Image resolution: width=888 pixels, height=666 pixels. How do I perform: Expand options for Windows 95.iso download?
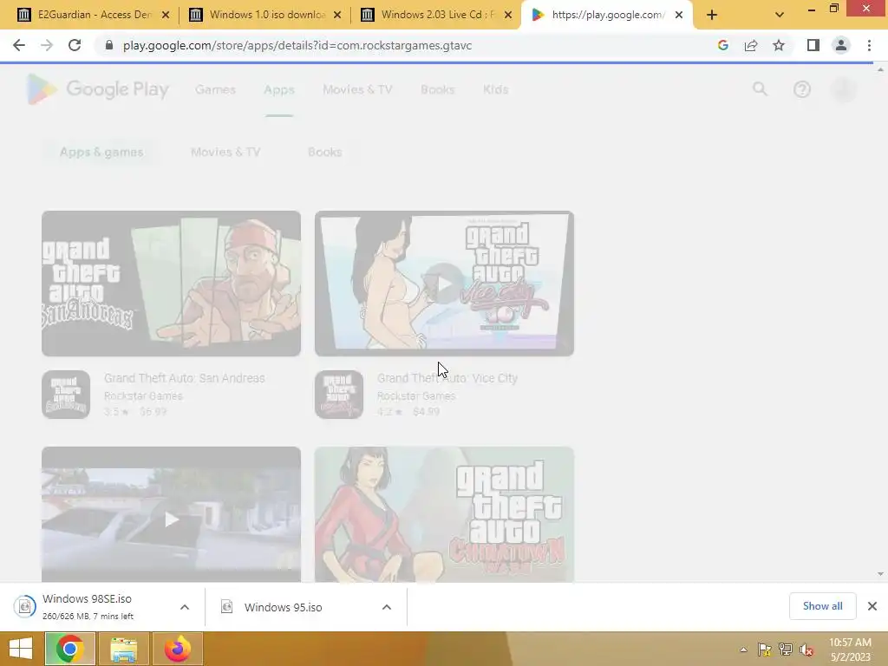[387, 607]
